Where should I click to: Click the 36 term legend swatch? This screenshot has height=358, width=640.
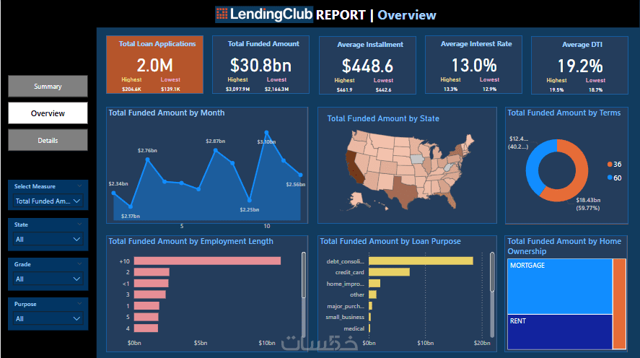coord(610,164)
